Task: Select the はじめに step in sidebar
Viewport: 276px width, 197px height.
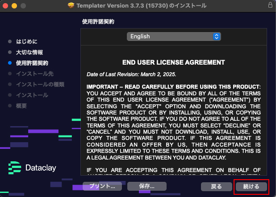Action: coord(26,41)
